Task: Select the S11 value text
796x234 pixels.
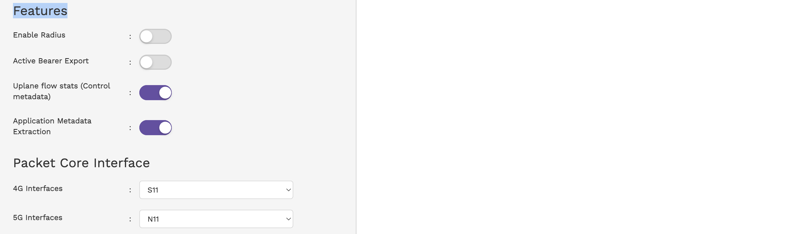Action: [x=153, y=190]
